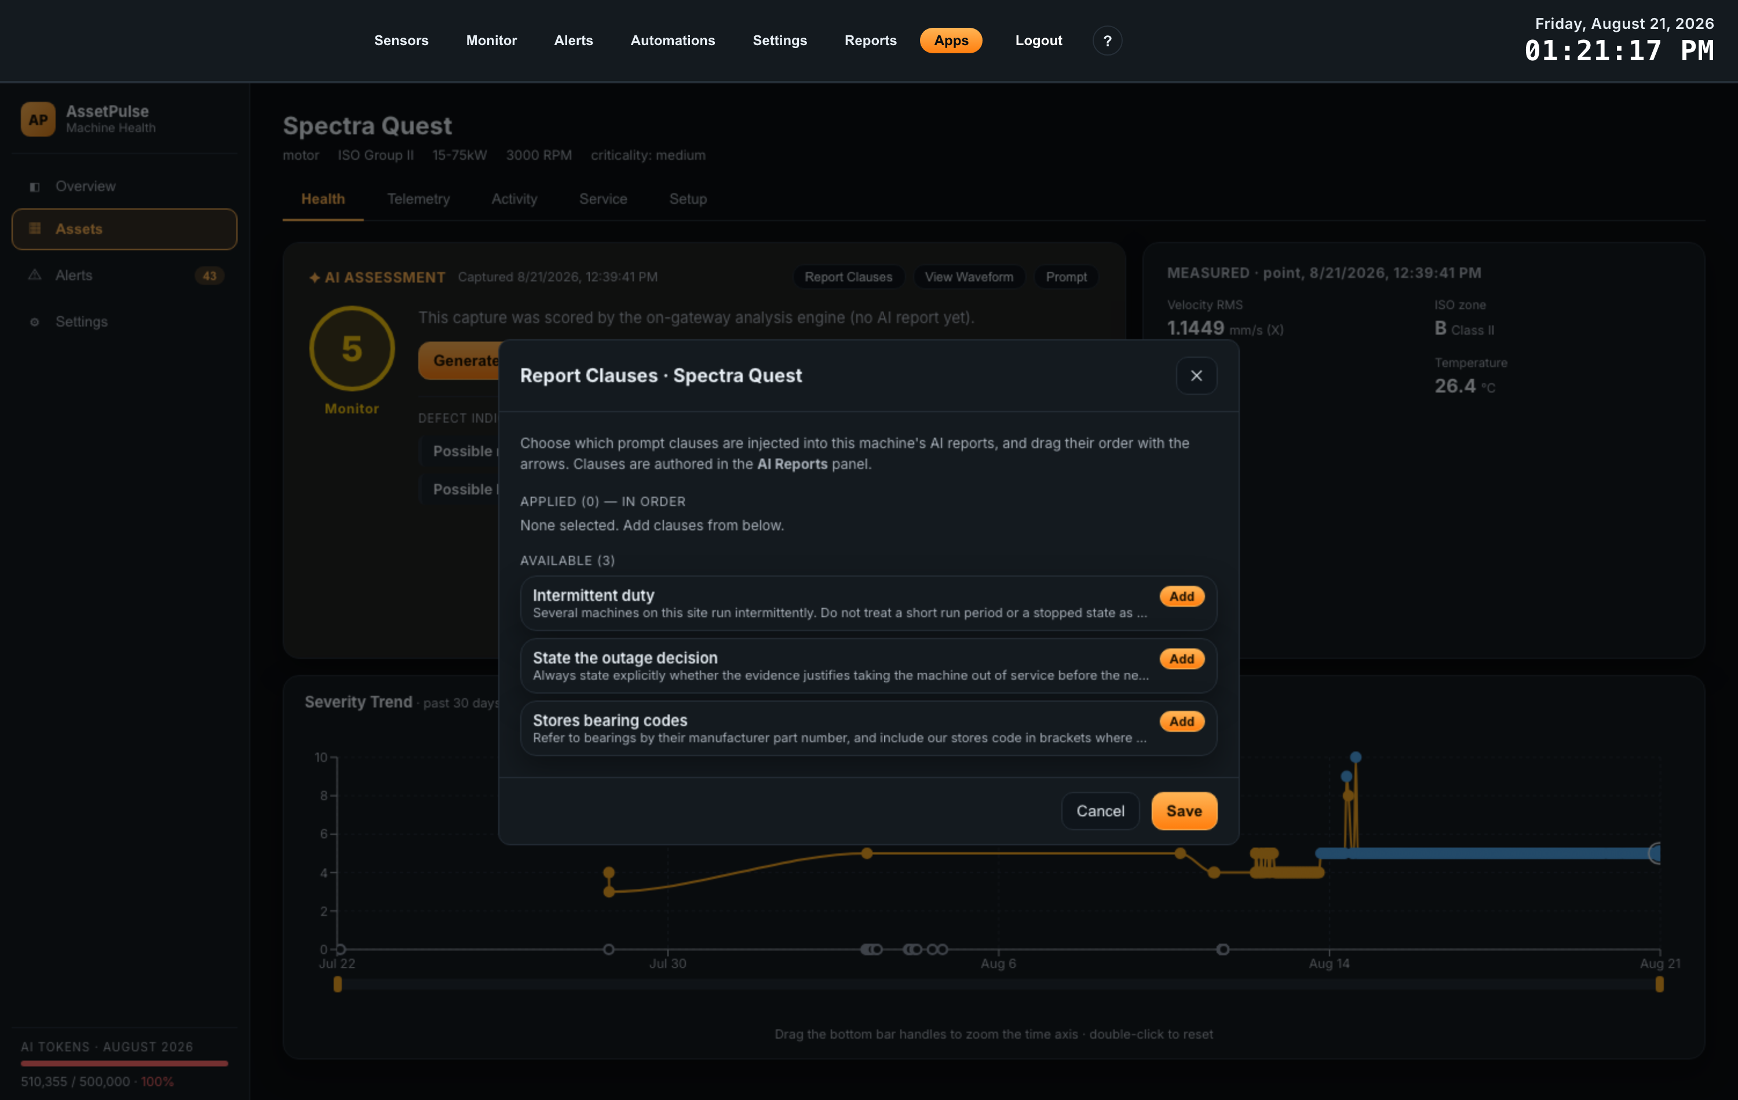
Task: Open Settings in the sidebar
Action: coord(124,322)
